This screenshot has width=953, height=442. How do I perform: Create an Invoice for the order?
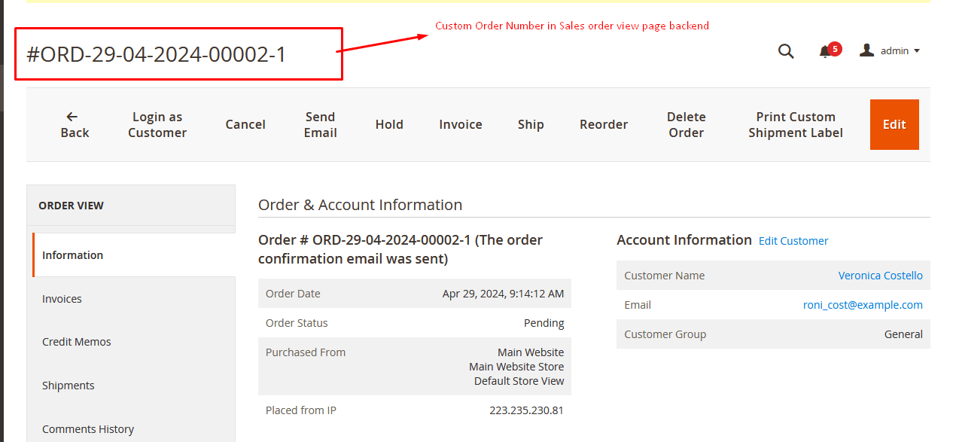tap(461, 124)
